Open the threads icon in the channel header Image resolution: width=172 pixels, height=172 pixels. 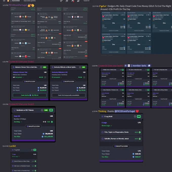click(61, 1)
